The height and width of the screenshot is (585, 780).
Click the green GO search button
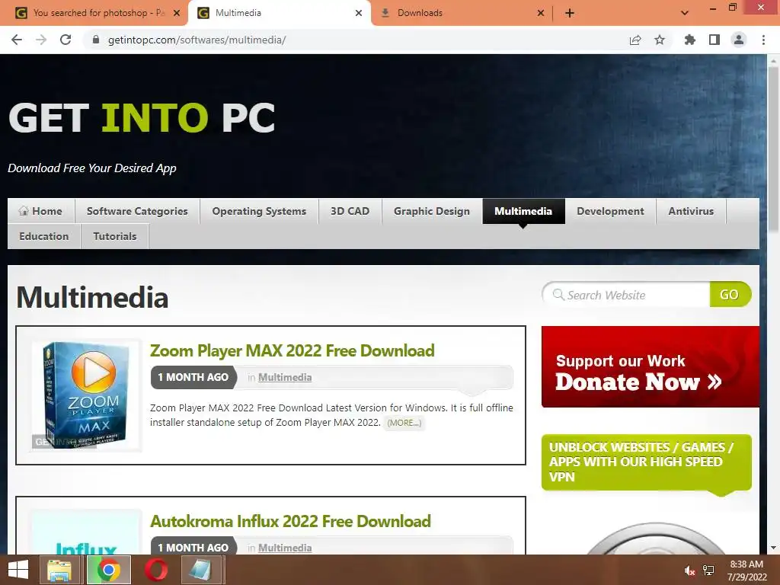click(730, 295)
